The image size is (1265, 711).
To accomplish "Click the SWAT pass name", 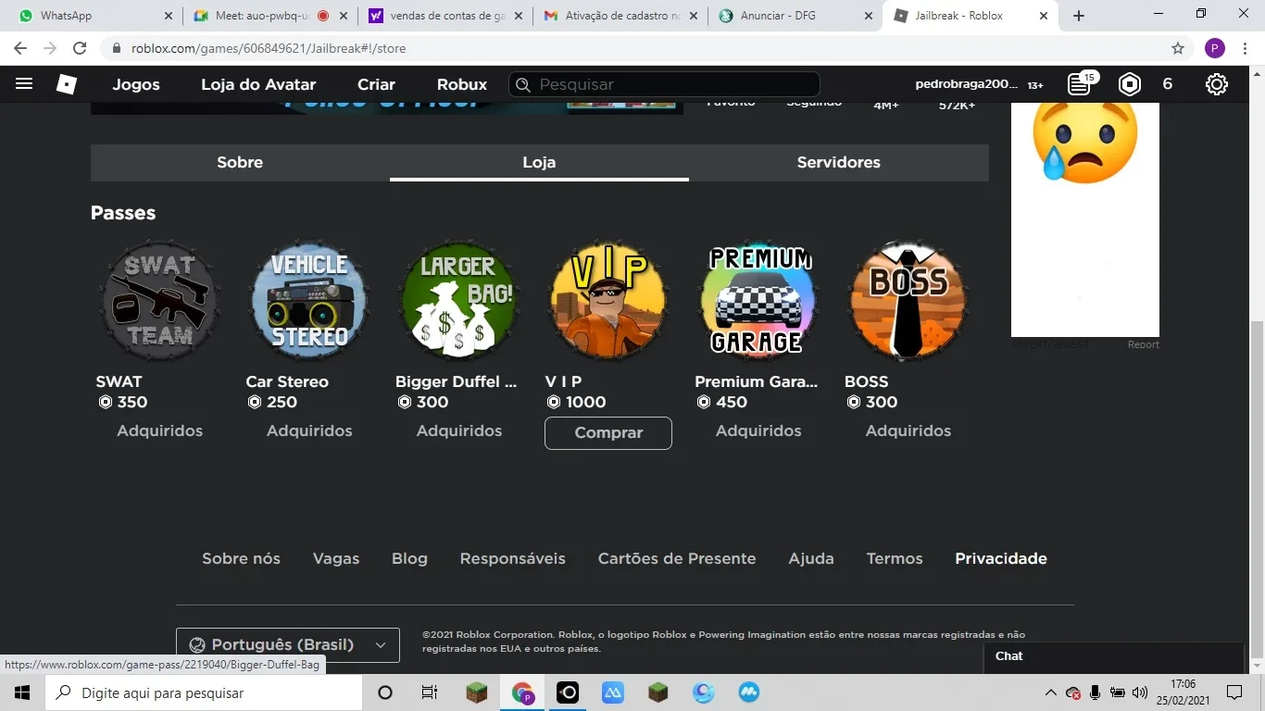I will pos(119,381).
